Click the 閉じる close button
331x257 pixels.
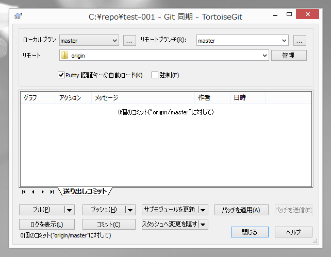click(x=250, y=232)
